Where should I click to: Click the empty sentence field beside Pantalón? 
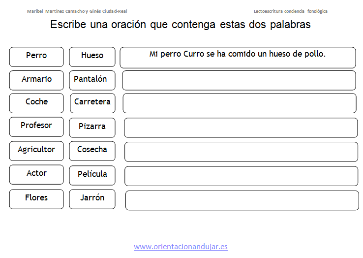[x=239, y=80]
